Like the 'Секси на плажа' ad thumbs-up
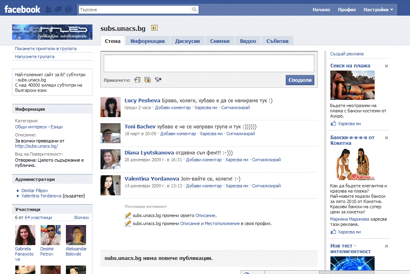Viewport: 410px width, 274px height. 333,124
